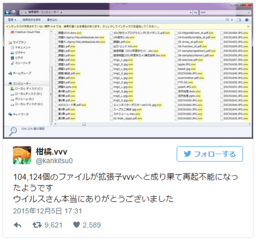Select コンピューター in navigation pane
This screenshot has width=256, height=240.
point(20,83)
